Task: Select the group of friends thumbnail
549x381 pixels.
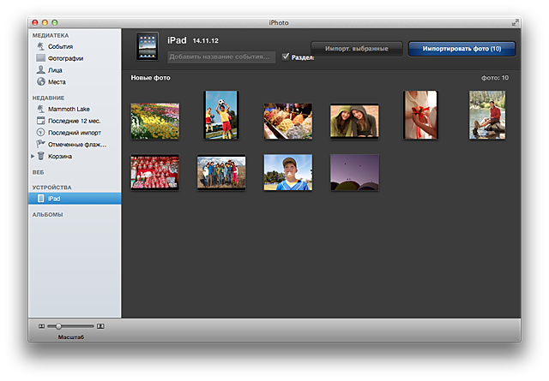Action: tap(221, 172)
